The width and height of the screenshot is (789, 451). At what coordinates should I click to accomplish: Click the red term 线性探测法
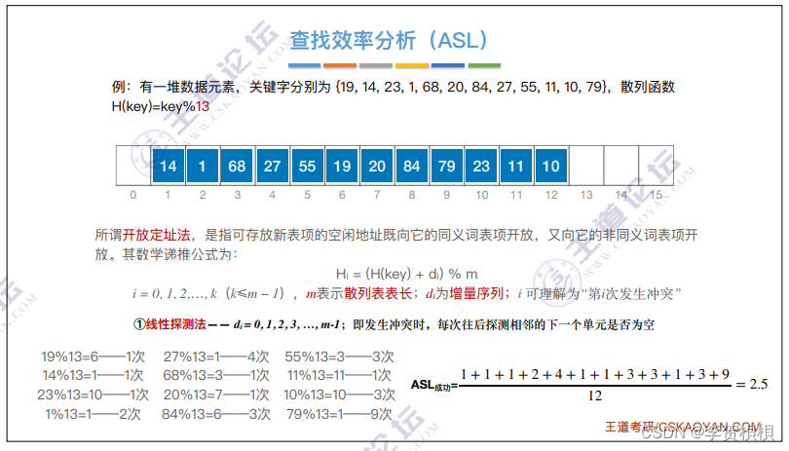[176, 324]
